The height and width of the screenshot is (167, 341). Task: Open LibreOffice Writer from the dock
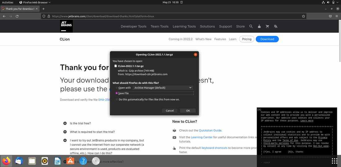57,161
